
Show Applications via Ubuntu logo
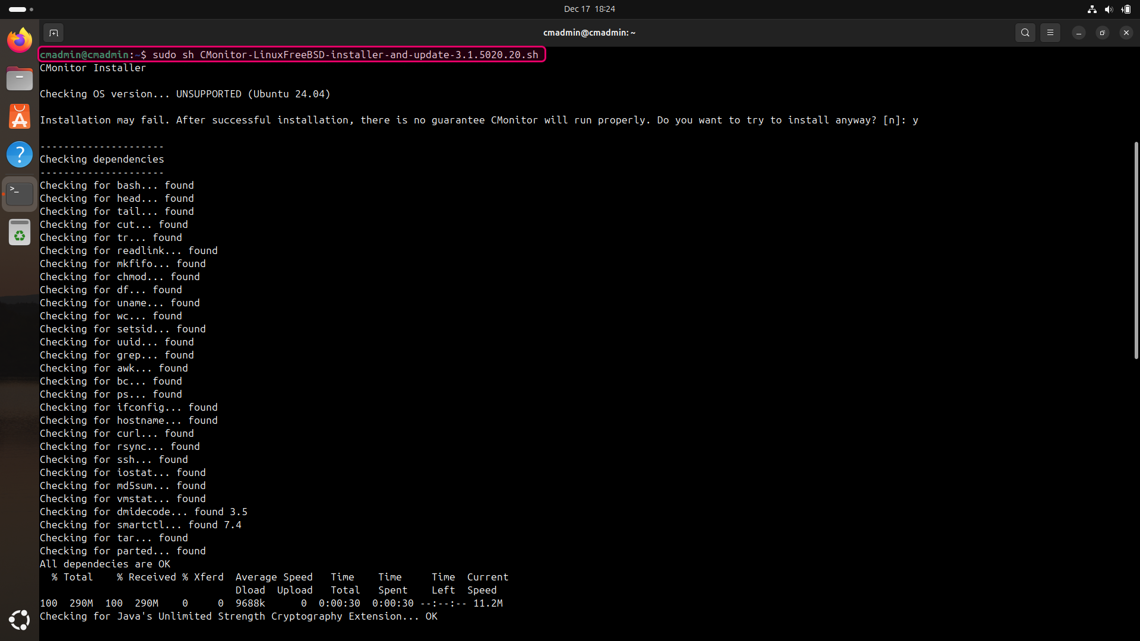[20, 620]
